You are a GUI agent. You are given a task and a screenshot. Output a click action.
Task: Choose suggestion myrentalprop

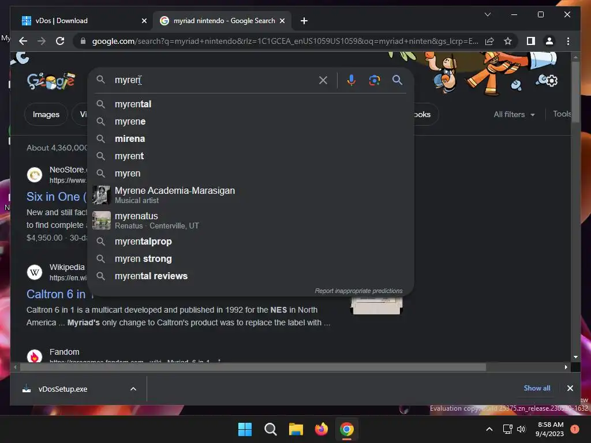click(x=250, y=242)
